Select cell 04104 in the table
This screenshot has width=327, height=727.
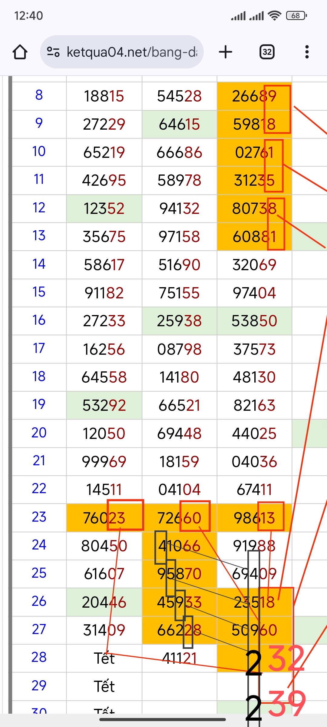179,490
